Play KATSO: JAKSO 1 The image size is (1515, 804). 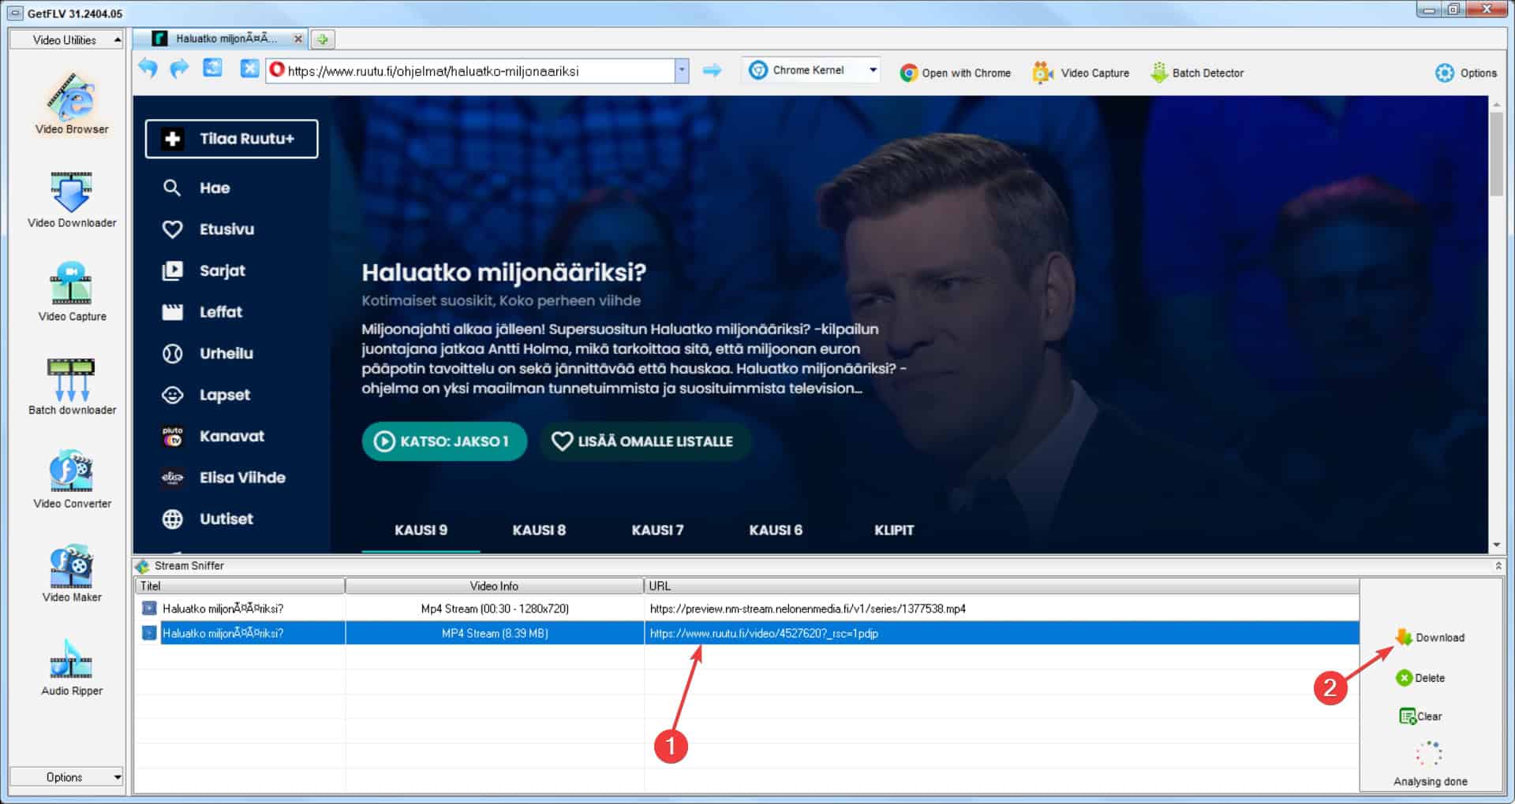coord(444,441)
